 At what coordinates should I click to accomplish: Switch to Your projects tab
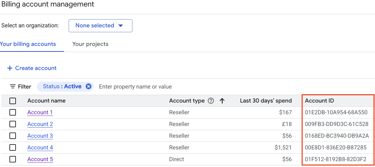coord(90,44)
